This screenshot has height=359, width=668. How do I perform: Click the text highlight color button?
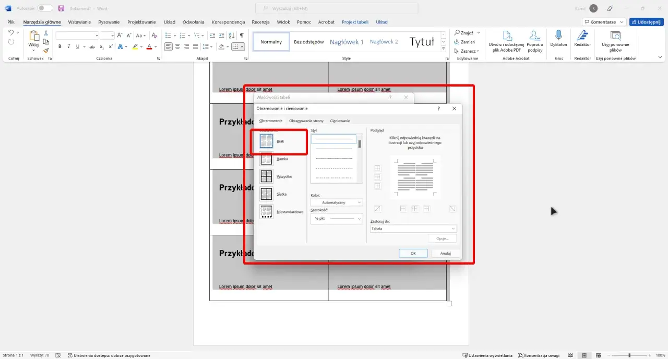coord(135,46)
